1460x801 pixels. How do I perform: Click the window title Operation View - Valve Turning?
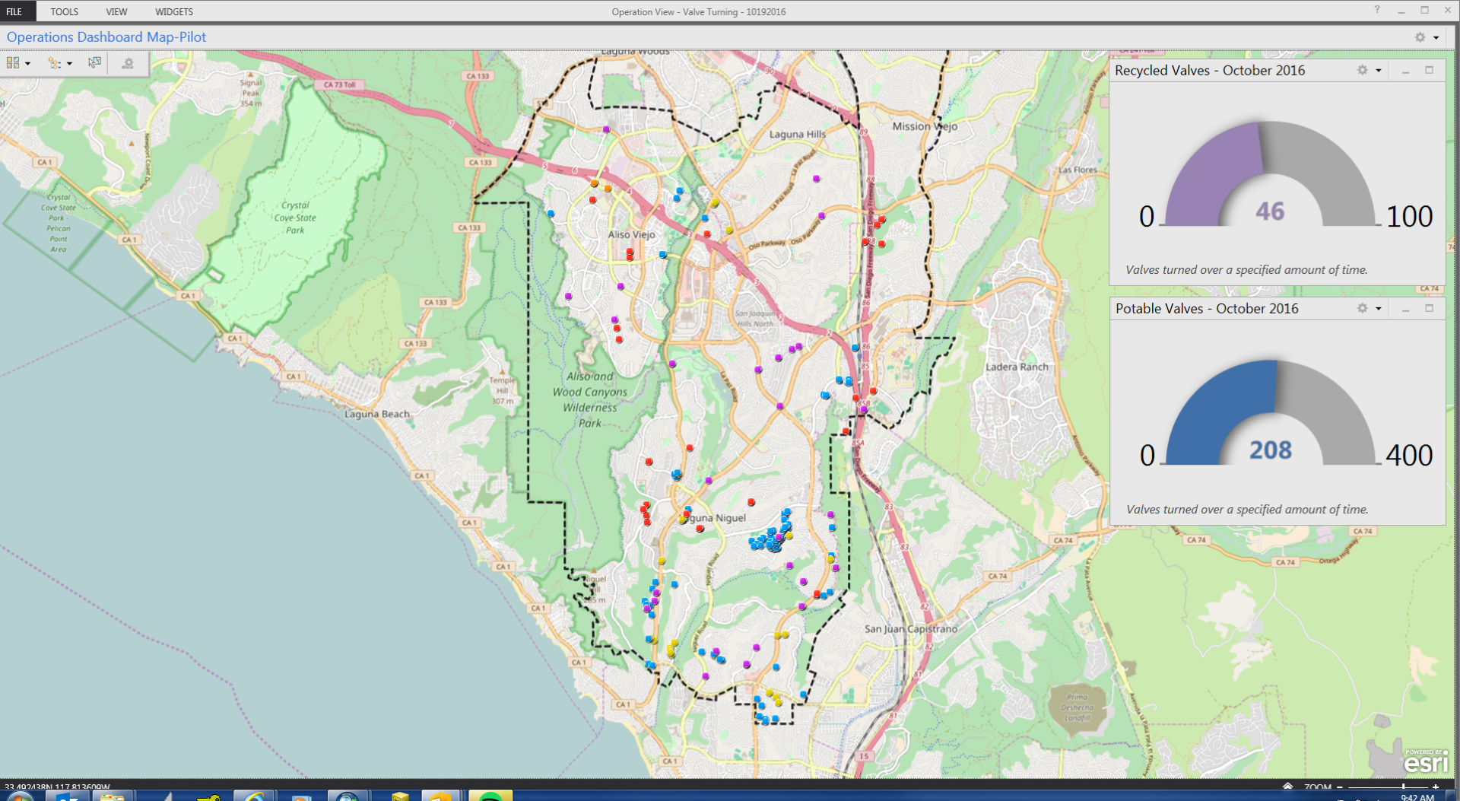699,11
